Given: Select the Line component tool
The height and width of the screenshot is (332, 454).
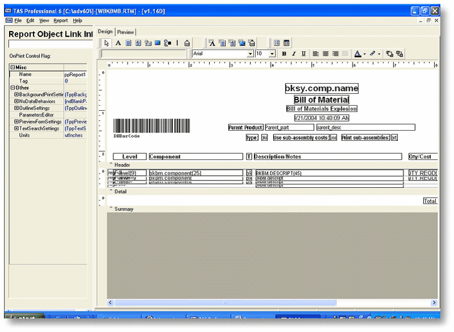Looking at the screenshot, I should pos(177,43).
